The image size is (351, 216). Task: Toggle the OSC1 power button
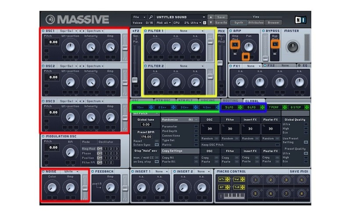(x=43, y=31)
